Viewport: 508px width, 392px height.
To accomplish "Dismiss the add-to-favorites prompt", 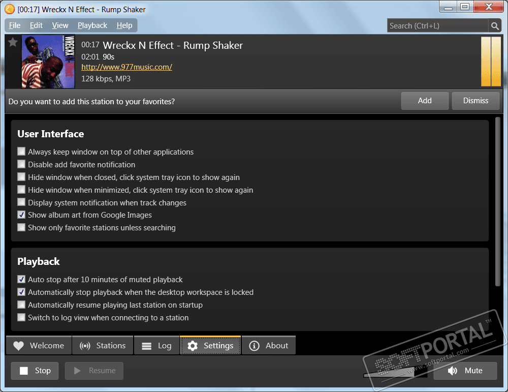I will [x=475, y=101].
